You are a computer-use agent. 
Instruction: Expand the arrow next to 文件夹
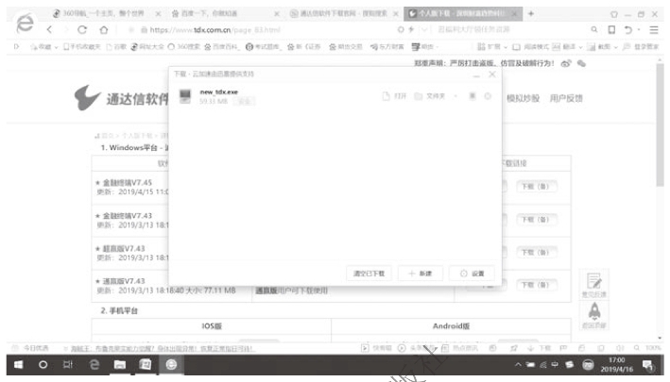coord(455,96)
